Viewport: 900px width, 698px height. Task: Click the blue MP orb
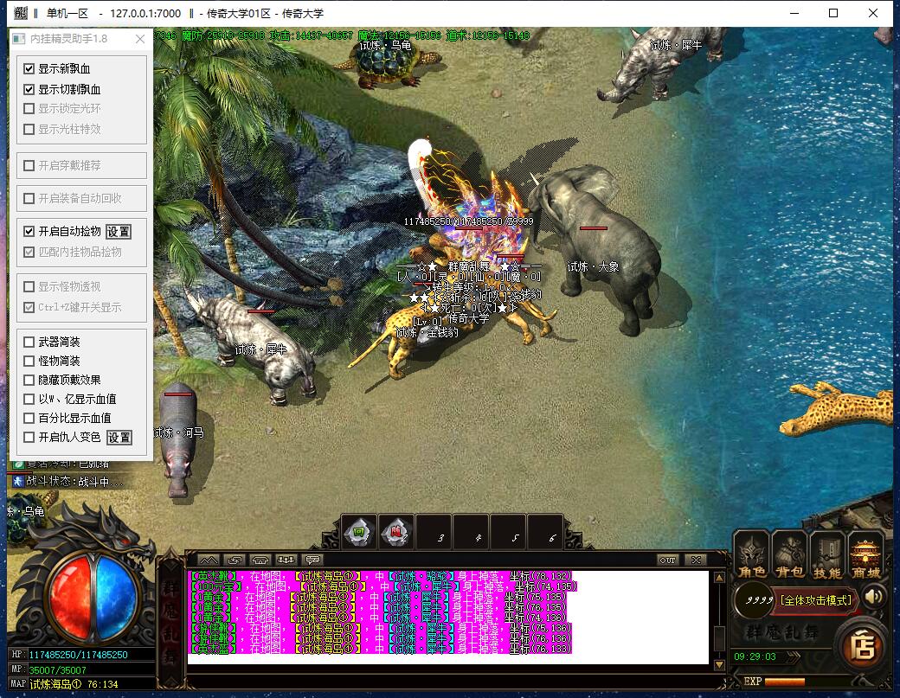pyautogui.click(x=115, y=598)
